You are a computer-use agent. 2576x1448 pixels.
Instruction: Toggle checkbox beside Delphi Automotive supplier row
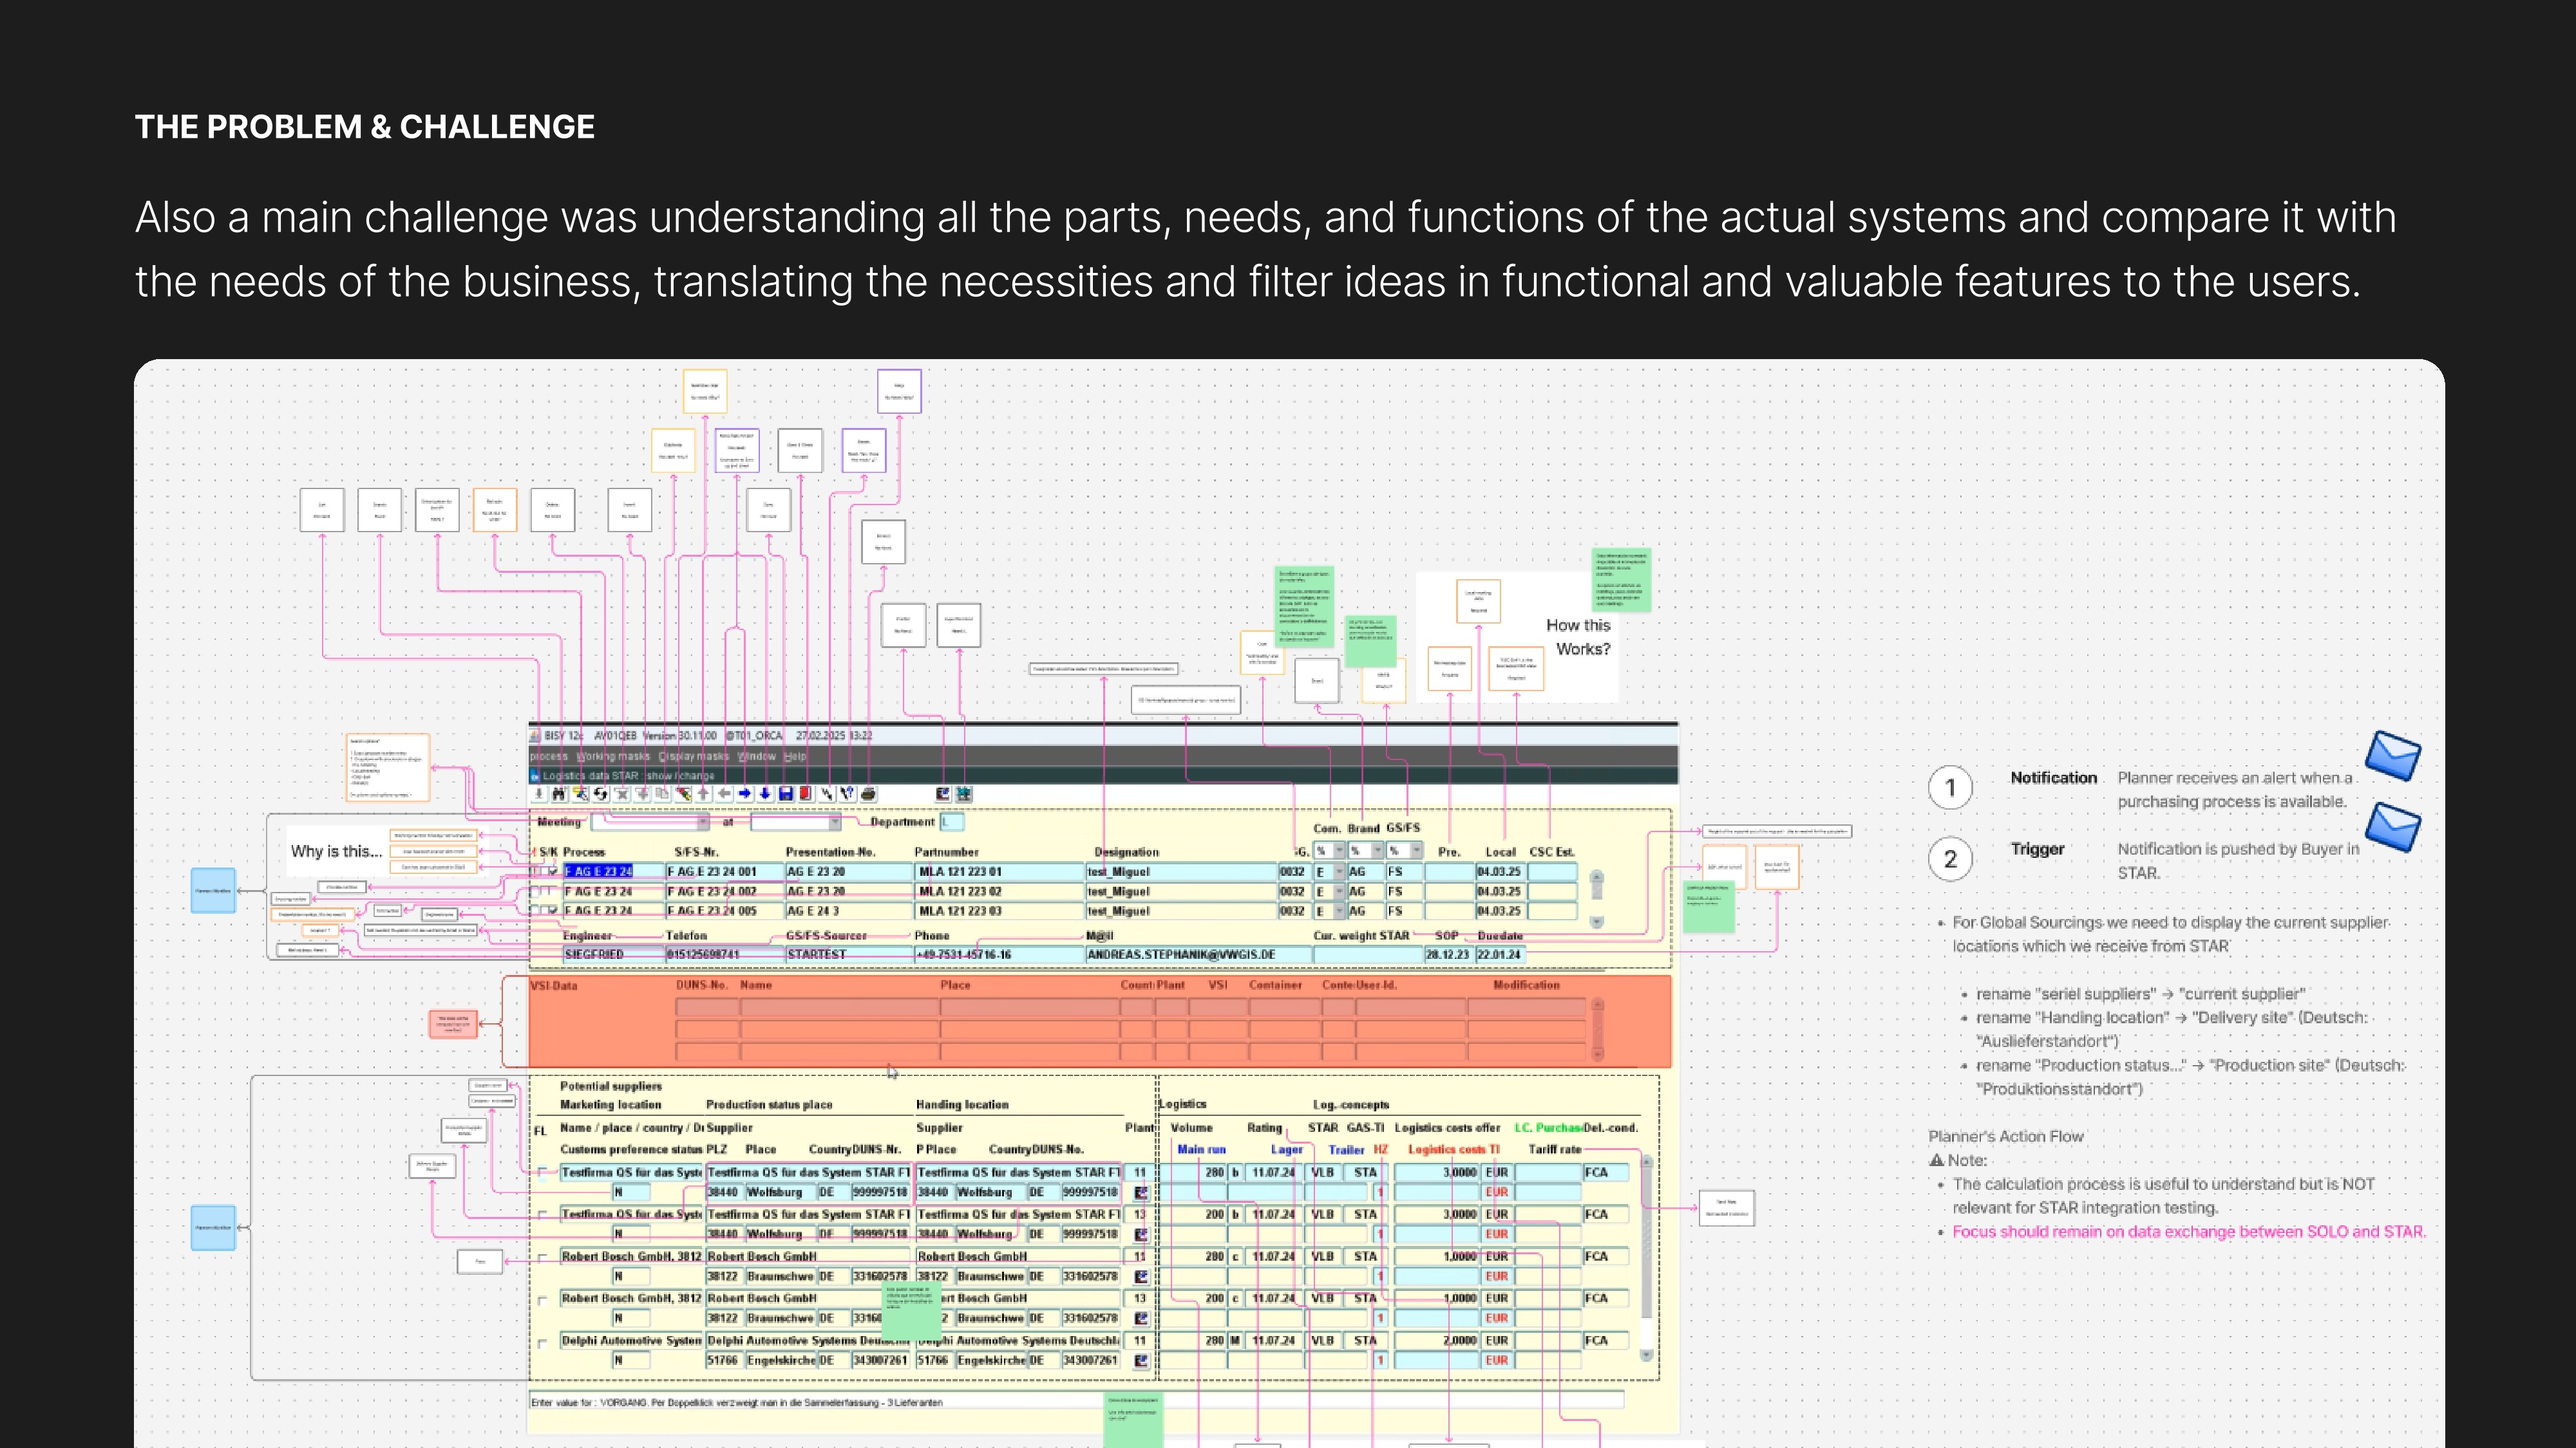click(x=543, y=1342)
